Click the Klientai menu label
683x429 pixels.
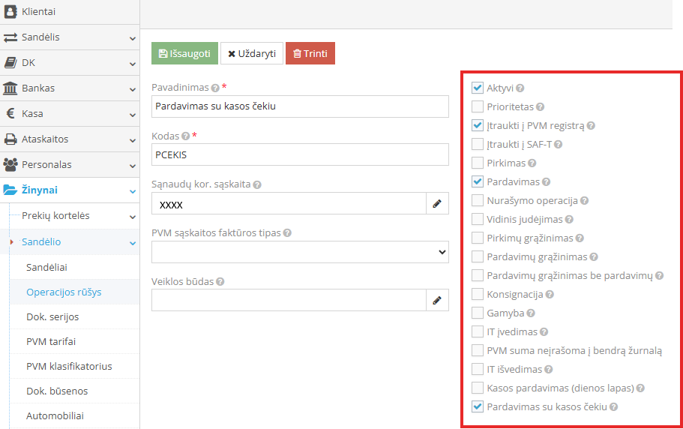pos(38,12)
